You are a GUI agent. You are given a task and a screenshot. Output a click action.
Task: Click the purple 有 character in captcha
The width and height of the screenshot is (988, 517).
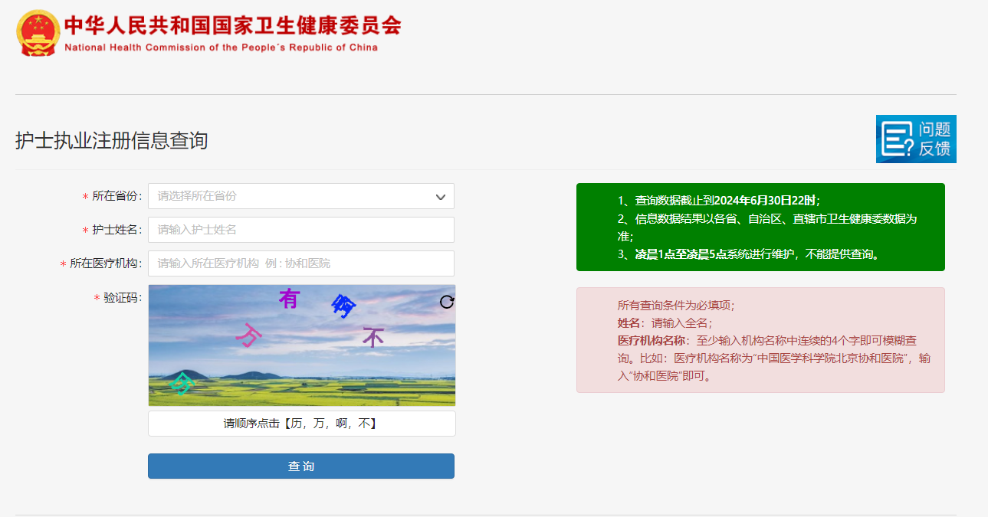click(x=289, y=298)
